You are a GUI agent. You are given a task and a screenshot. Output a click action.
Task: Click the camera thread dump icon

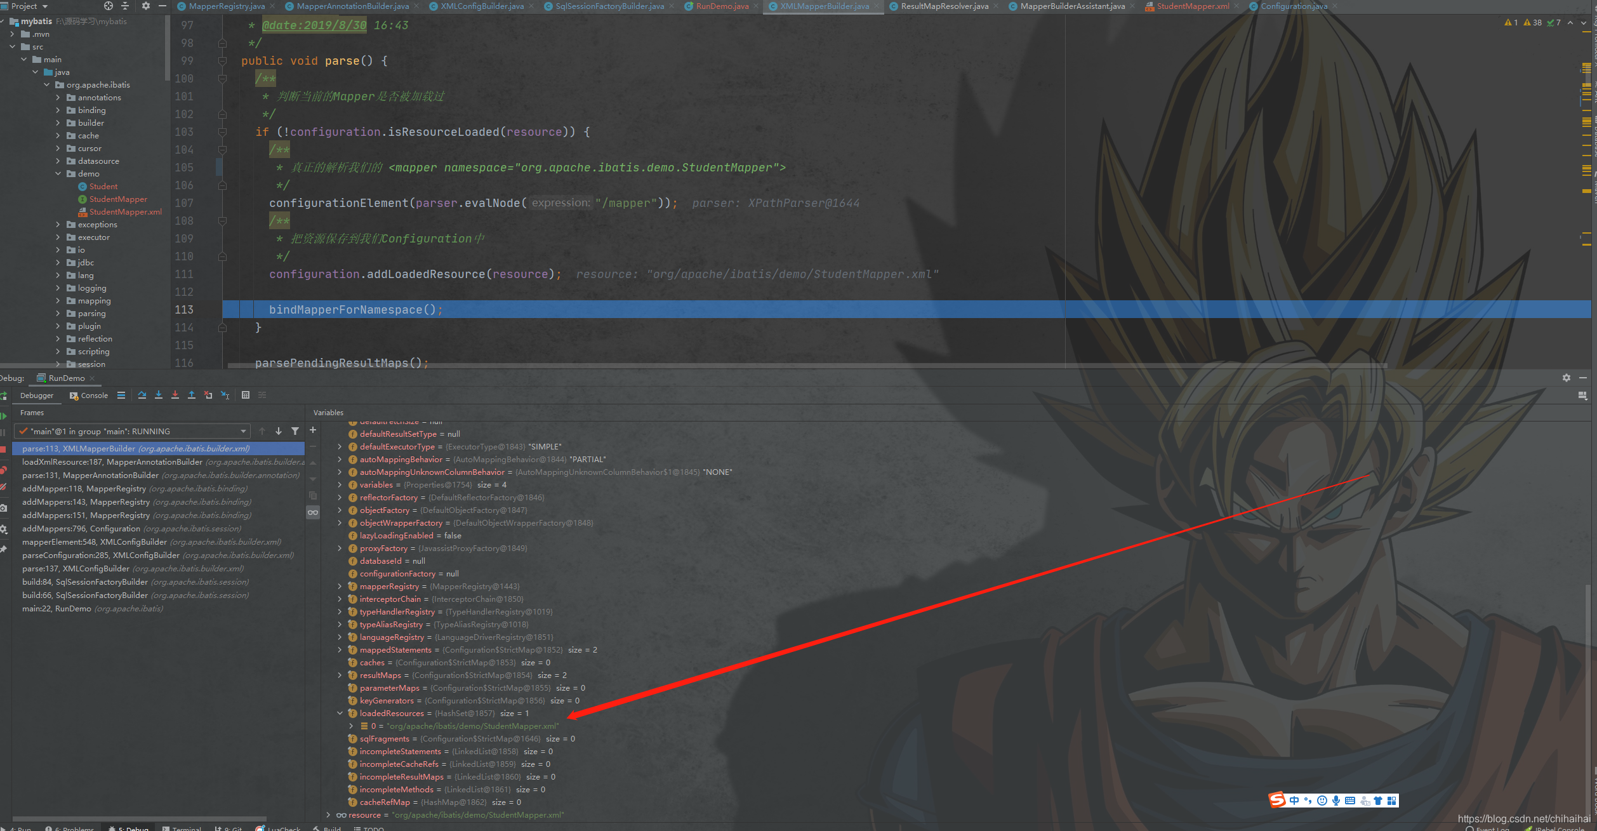[3, 508]
